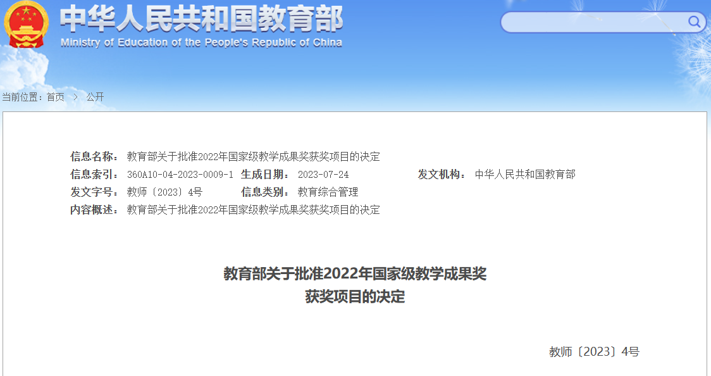This screenshot has width=711, height=376.
Task: Click the bold document heading's first line
Action: [355, 274]
